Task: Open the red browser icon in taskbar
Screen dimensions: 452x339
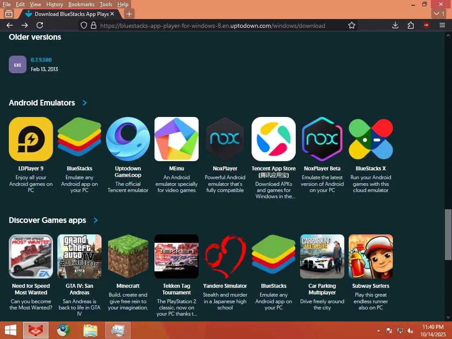Action: click(36, 330)
